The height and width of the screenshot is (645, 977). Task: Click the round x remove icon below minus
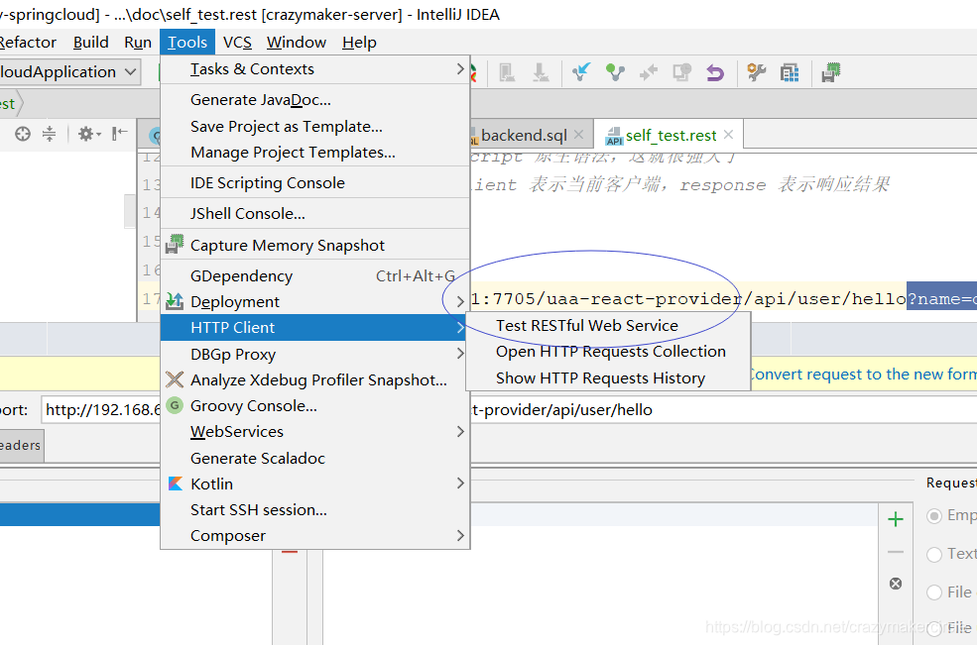click(x=896, y=584)
